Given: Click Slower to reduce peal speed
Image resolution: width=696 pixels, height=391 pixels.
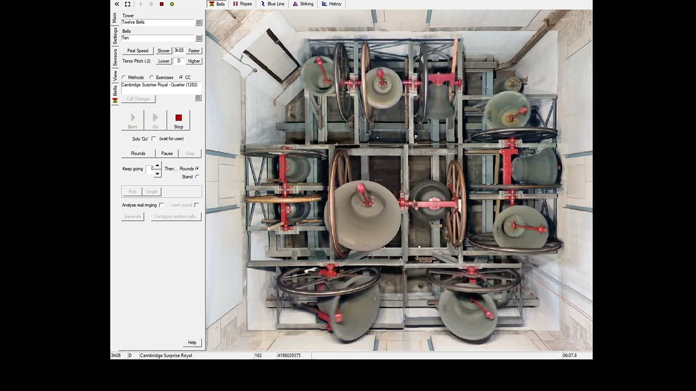Looking at the screenshot, I should [x=164, y=51].
